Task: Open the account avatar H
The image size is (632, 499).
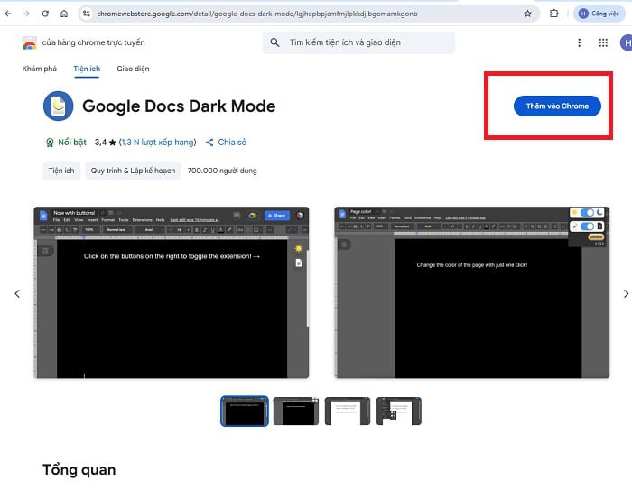Action: (626, 42)
